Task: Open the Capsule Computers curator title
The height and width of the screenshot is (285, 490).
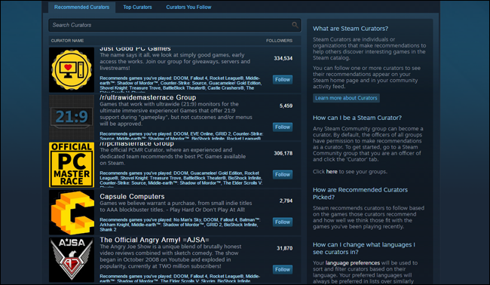Action: 132,197
